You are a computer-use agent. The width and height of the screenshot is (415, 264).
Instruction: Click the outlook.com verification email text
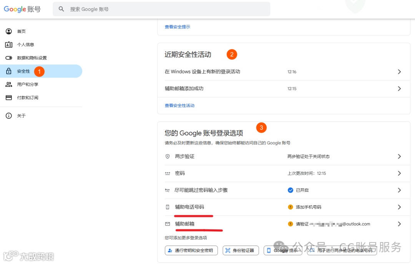tap(333, 224)
